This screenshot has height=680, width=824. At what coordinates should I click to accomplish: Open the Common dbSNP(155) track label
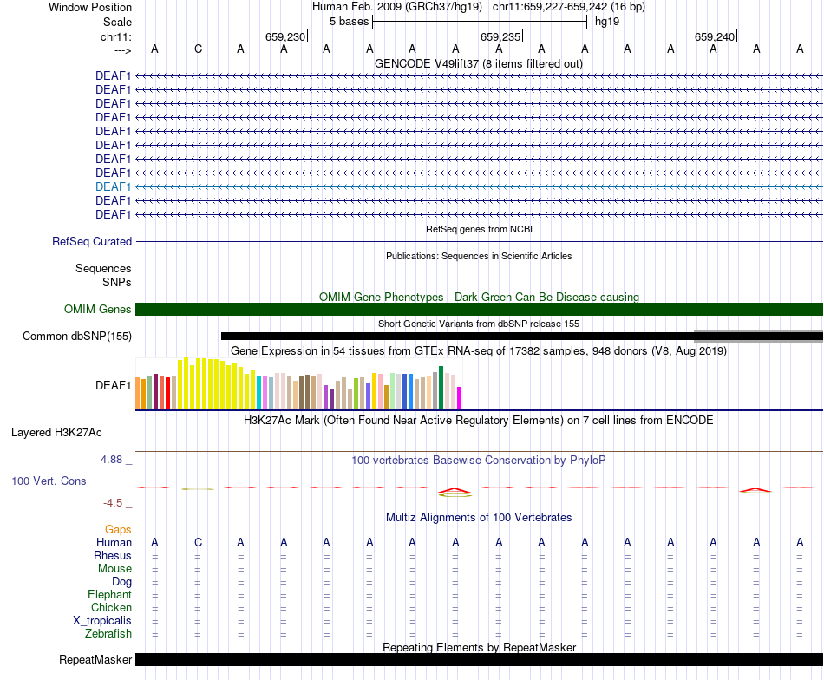[x=76, y=336]
